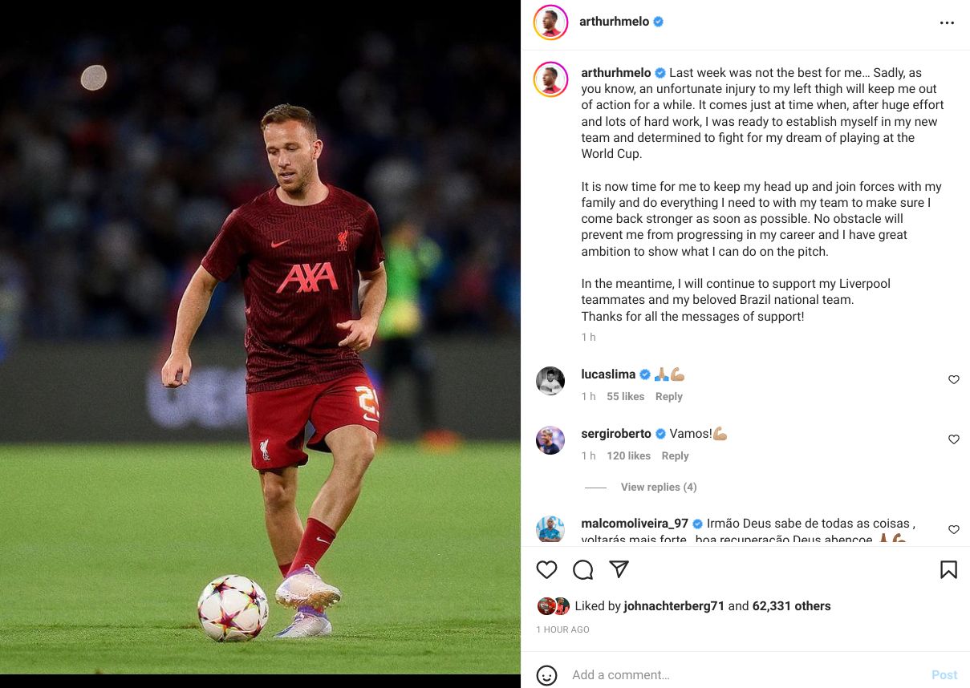Like malcomoliveira_97's comment with the heart
970x688 pixels.
(954, 530)
